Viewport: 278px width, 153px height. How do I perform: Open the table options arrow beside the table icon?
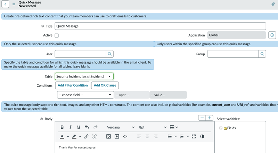tap(177, 127)
